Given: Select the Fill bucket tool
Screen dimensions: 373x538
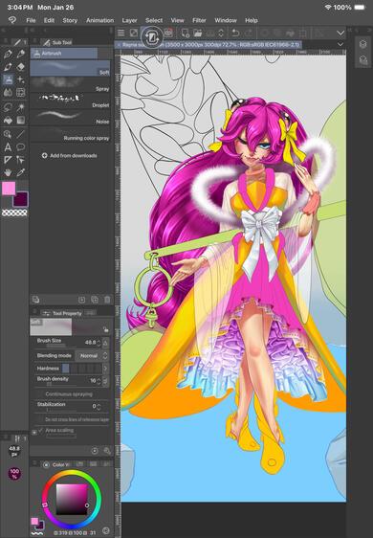Looking at the screenshot, I should point(8,120).
